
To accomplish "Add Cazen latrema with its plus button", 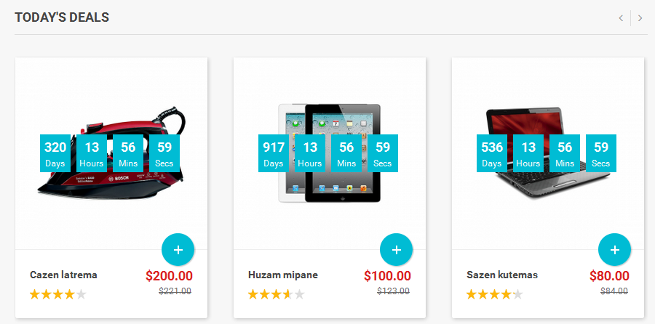I will coord(178,250).
